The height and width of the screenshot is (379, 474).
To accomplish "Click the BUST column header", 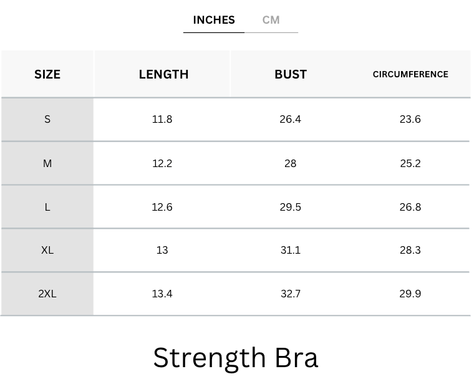I will pyautogui.click(x=291, y=74).
